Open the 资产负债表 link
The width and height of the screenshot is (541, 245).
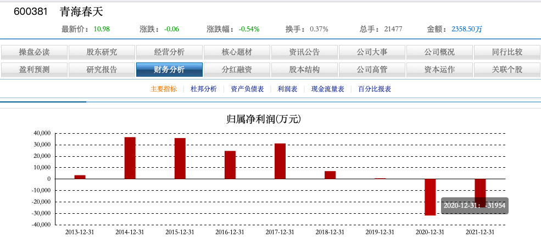point(247,89)
